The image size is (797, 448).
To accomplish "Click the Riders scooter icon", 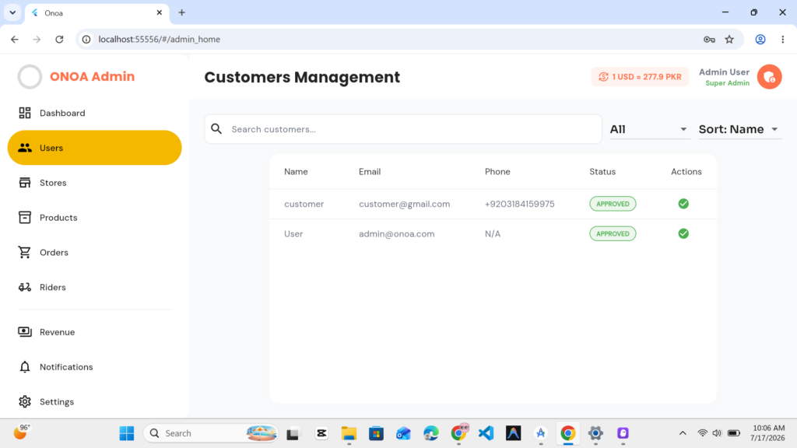I will [x=24, y=287].
